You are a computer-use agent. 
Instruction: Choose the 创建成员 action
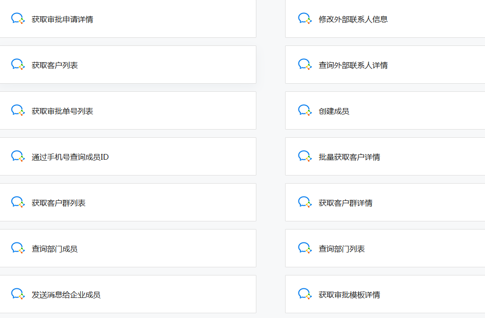coord(385,110)
